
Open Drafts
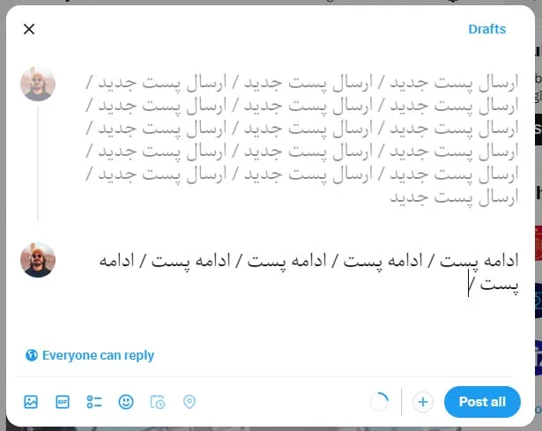(486, 29)
